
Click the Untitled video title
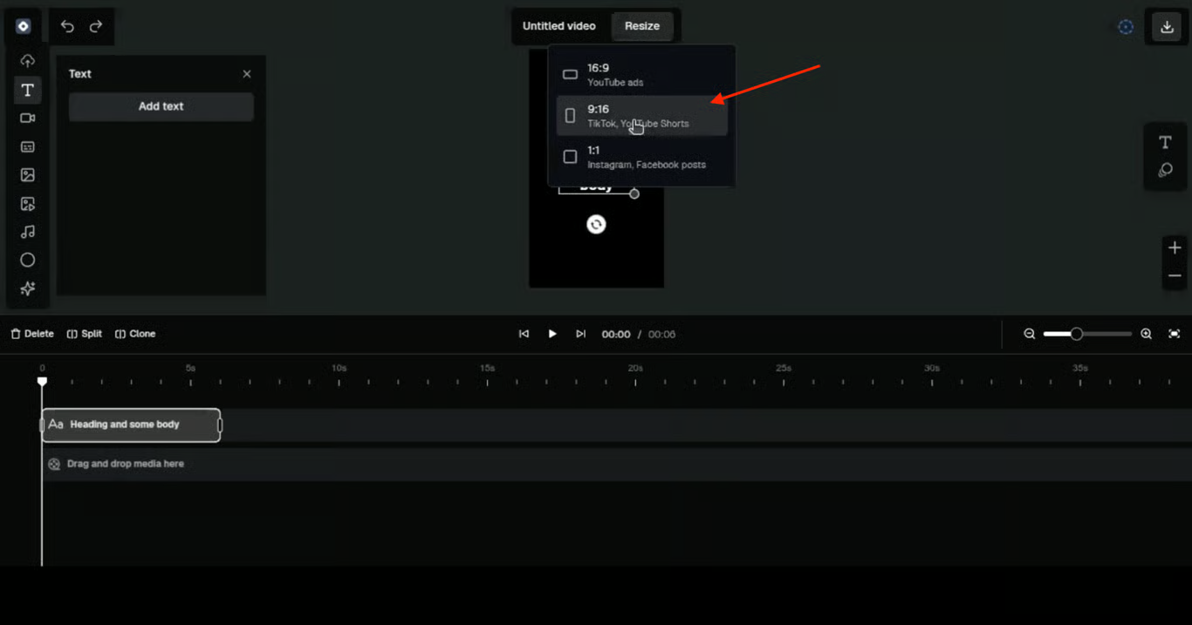[x=558, y=26]
